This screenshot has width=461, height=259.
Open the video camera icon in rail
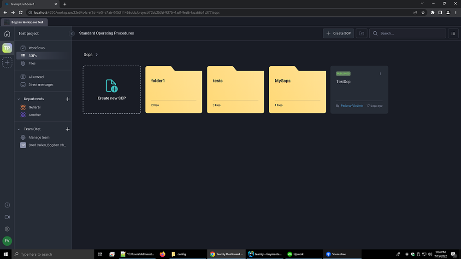click(7, 217)
